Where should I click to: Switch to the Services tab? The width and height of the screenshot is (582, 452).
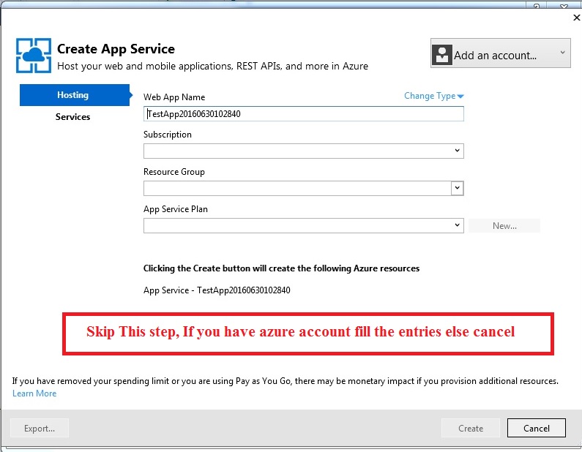coord(72,117)
